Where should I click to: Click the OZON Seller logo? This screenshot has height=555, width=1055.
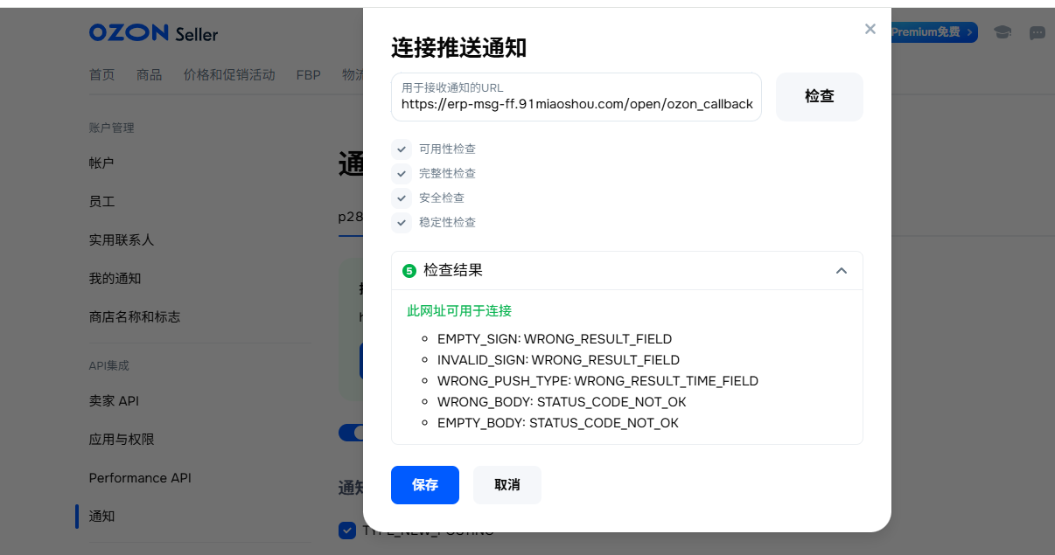(153, 33)
